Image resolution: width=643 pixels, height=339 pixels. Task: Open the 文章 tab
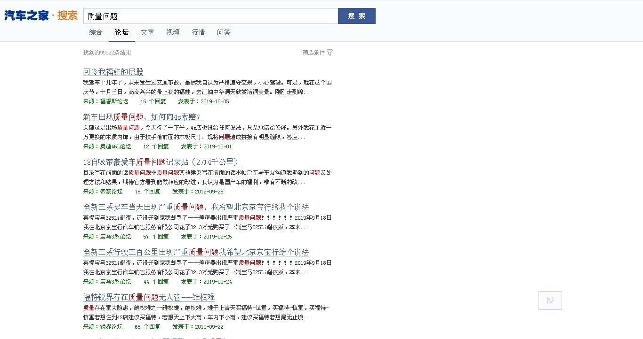point(147,32)
